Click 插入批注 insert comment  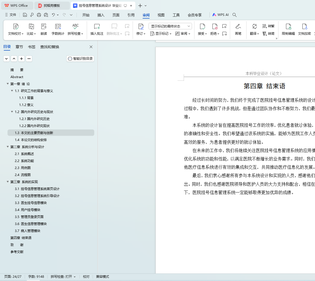[97, 29]
